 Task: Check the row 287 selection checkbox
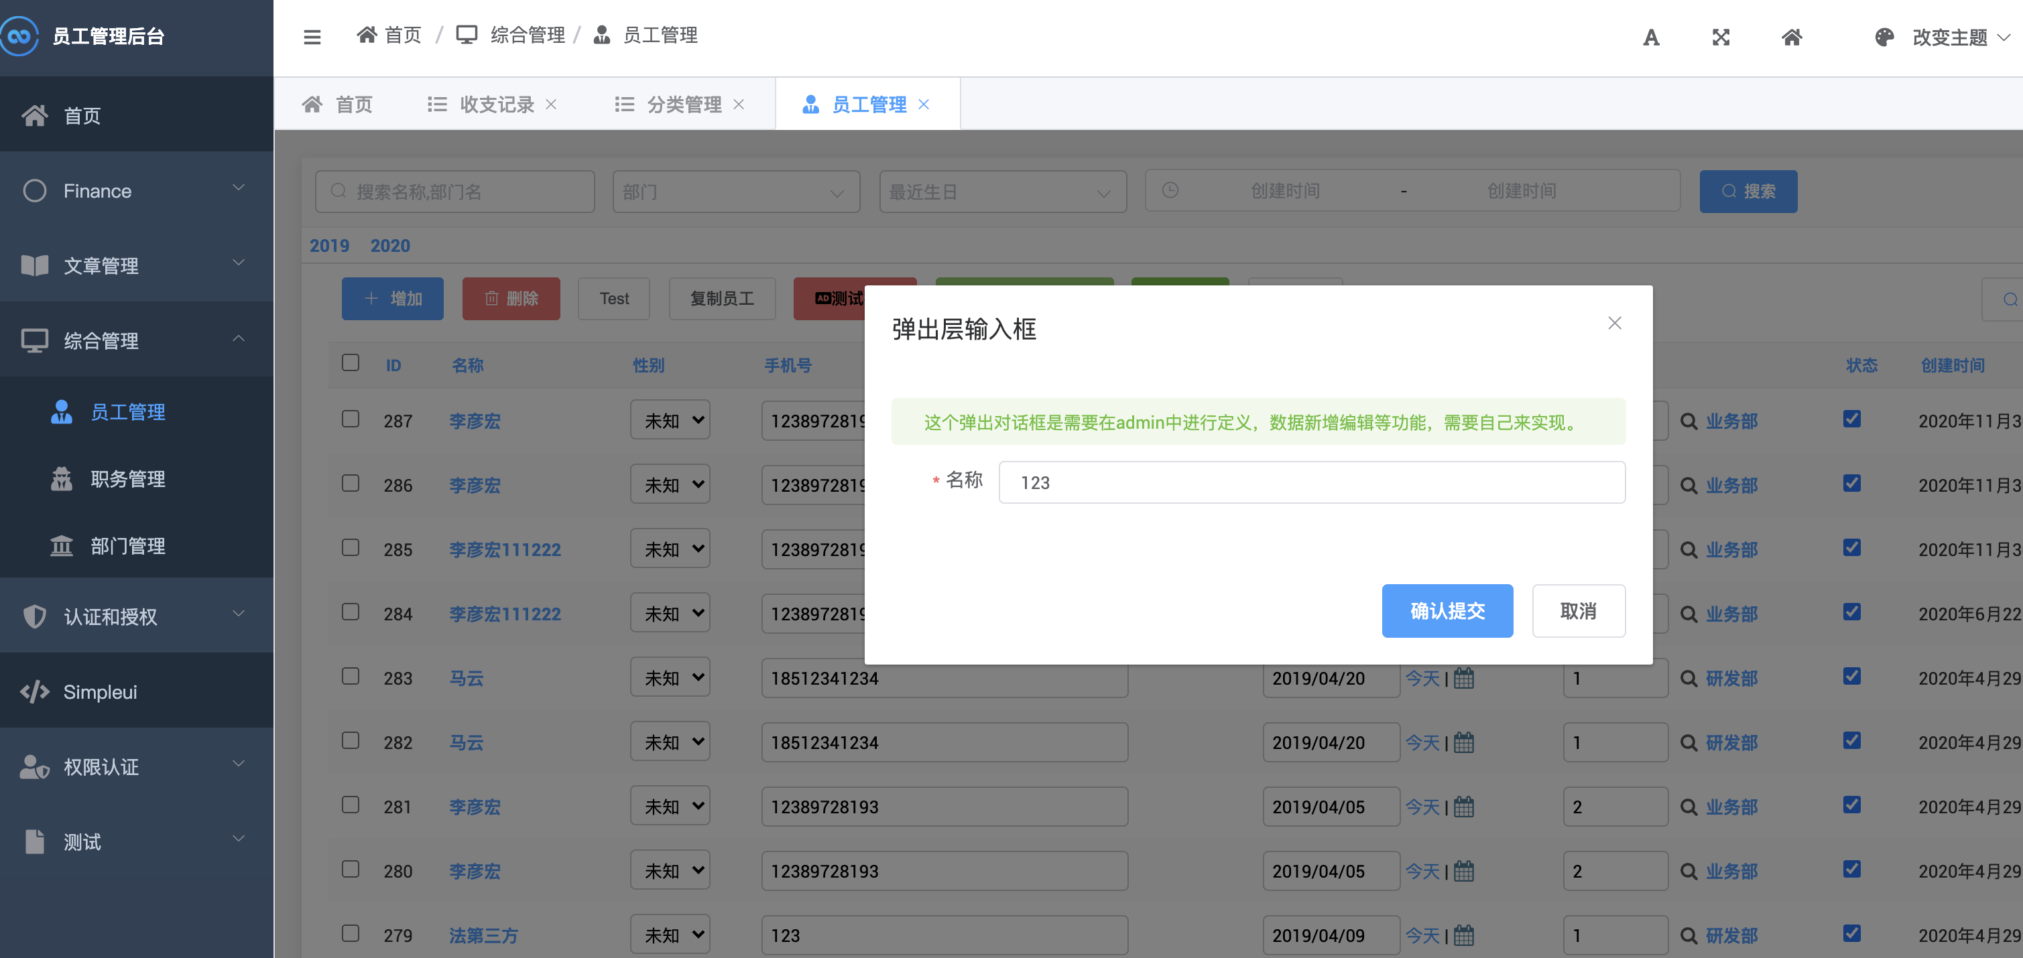click(351, 418)
